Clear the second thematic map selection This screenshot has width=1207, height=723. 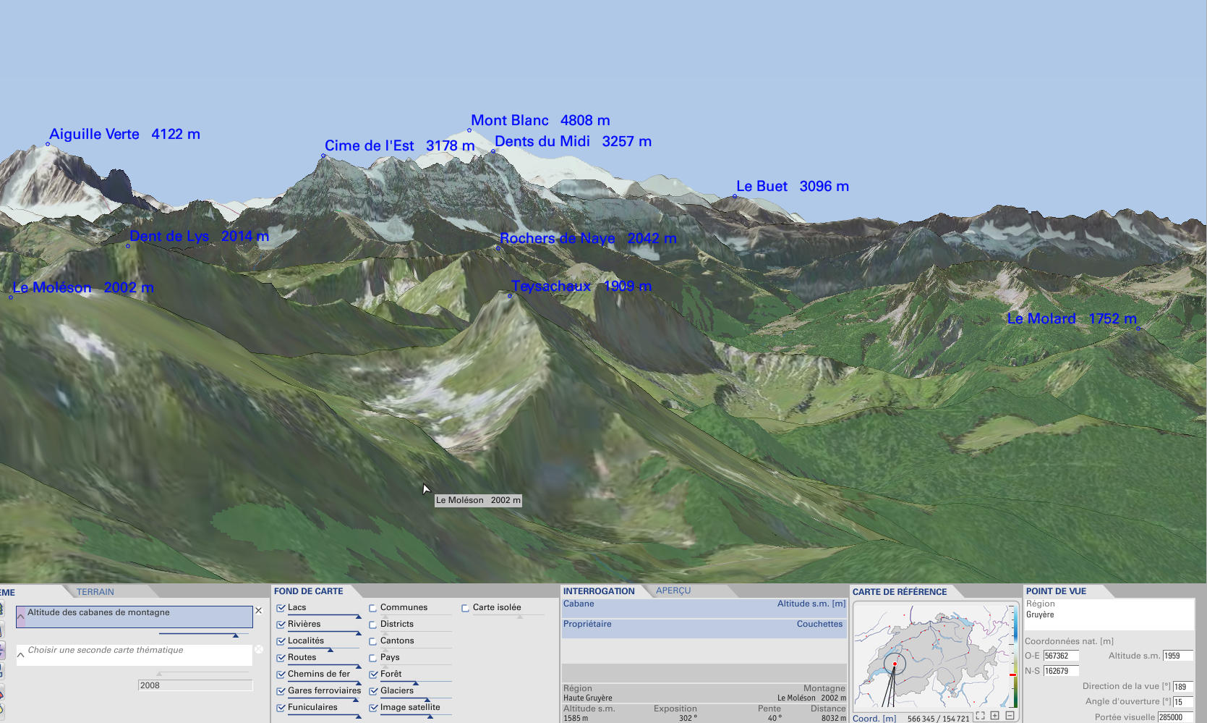point(259,649)
